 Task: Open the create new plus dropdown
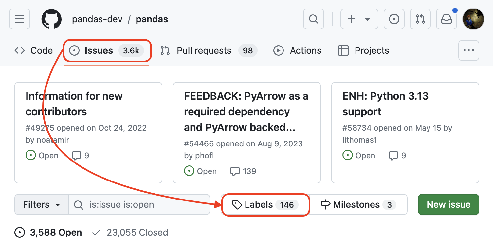(x=359, y=19)
